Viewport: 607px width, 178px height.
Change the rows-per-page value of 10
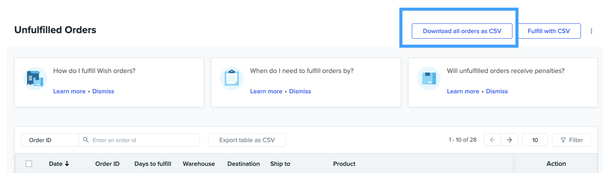(x=535, y=140)
